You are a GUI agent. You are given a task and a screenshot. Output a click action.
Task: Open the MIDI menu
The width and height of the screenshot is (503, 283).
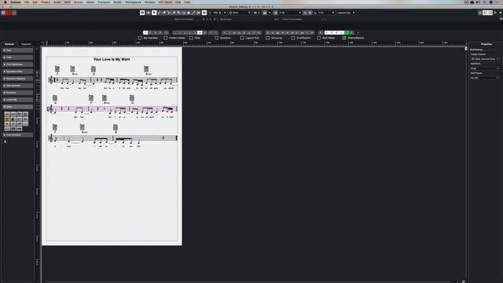tap(67, 2)
